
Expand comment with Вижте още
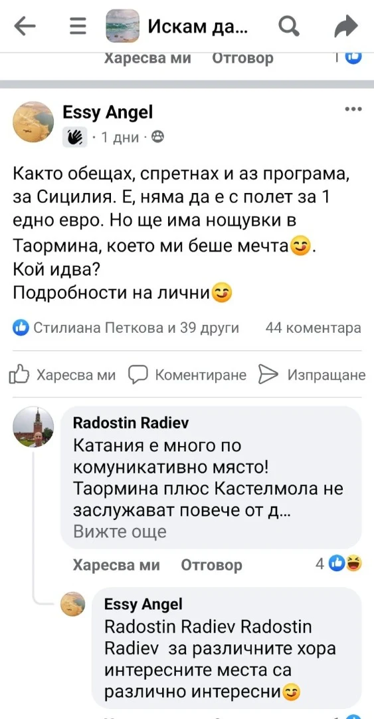tap(120, 531)
